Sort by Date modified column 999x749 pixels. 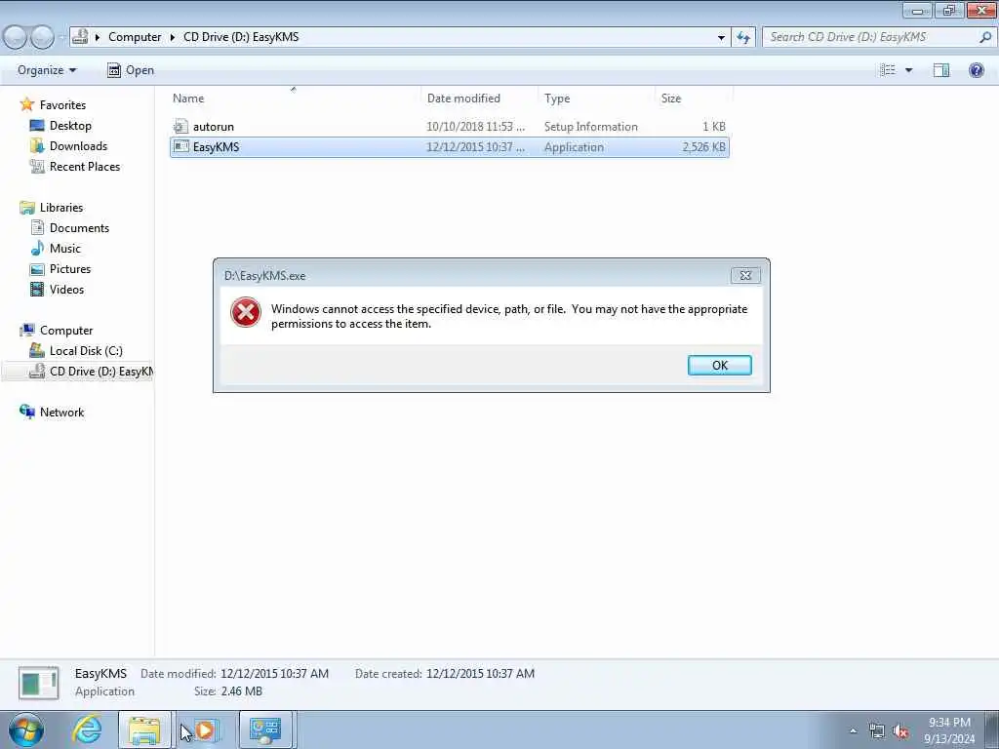coord(479,99)
